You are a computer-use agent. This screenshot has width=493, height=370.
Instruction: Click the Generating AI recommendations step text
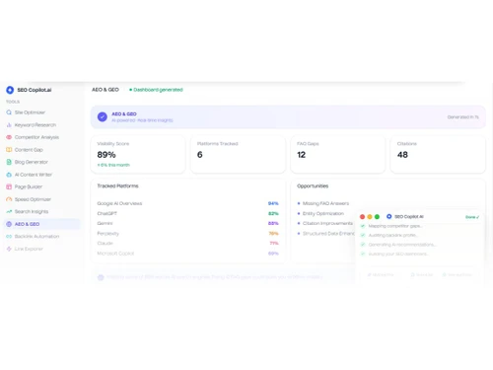pos(402,245)
